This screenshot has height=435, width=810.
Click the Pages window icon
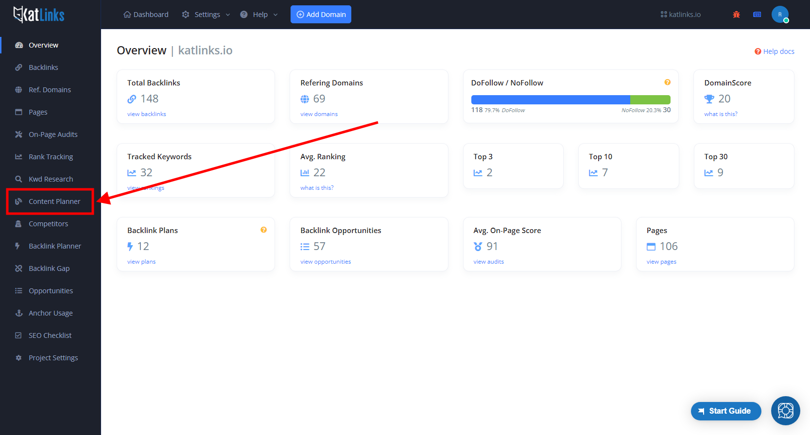651,247
